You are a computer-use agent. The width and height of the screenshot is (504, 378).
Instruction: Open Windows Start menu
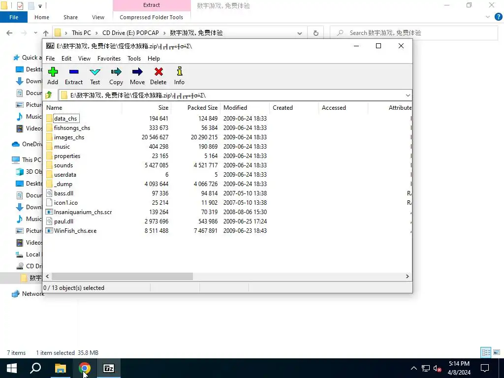tap(12, 368)
